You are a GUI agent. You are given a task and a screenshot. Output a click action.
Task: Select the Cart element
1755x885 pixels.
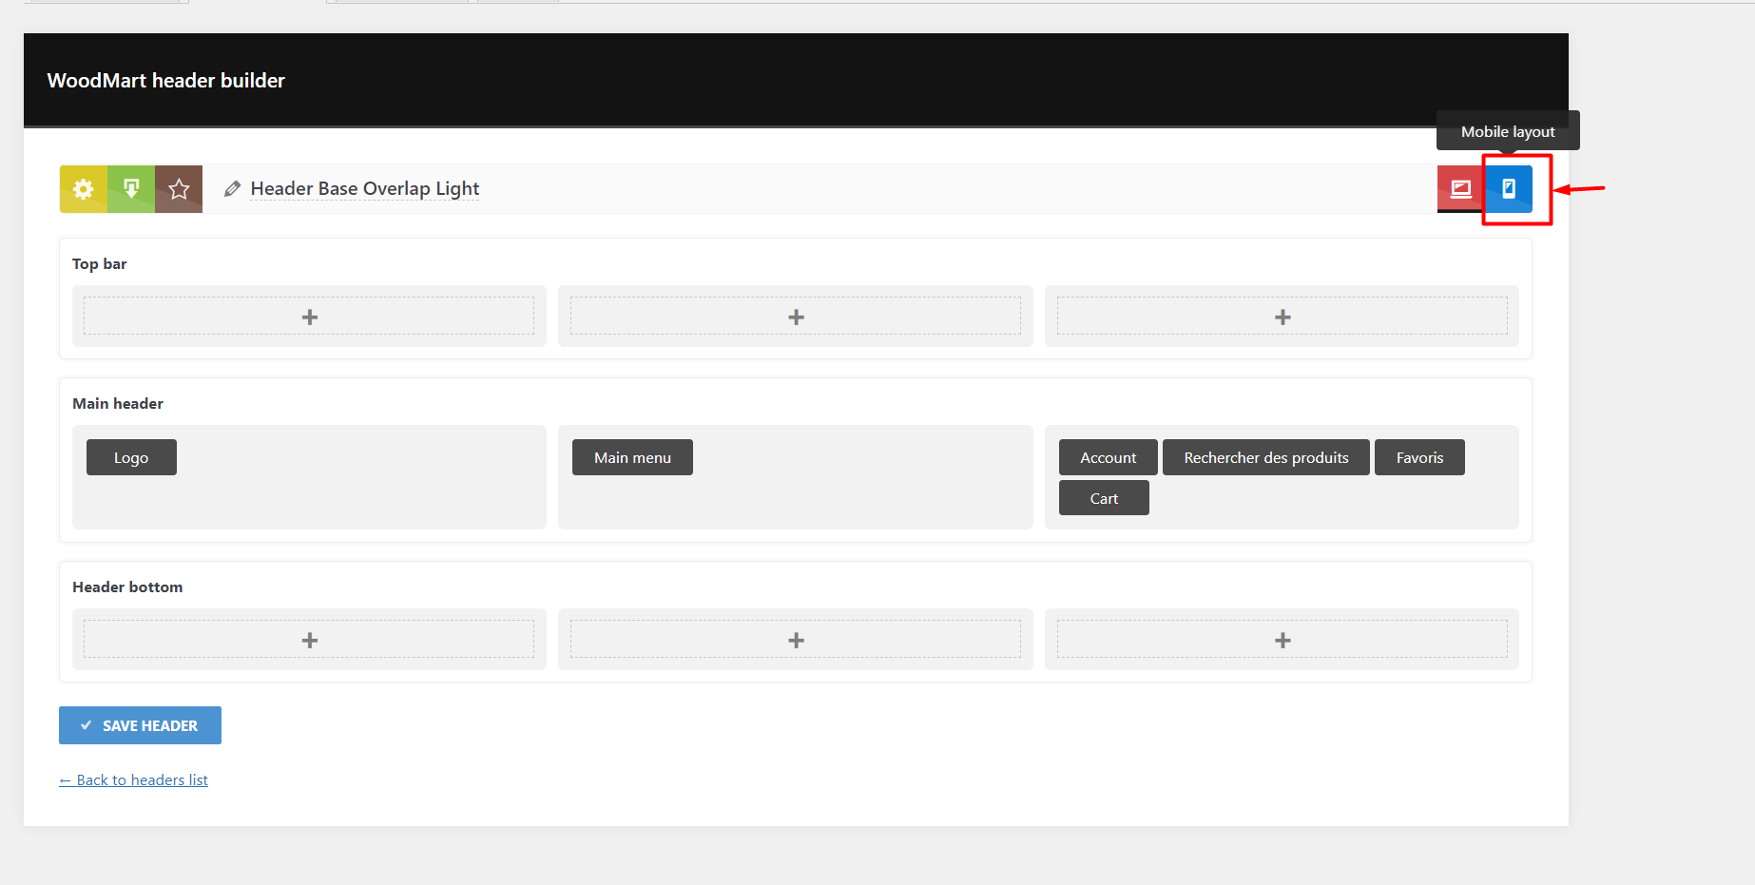click(1104, 498)
